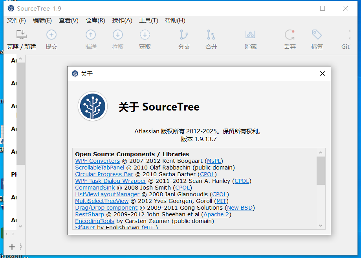Open the EncodingTools link
Viewport: 361px width, 258px height.
(95, 221)
